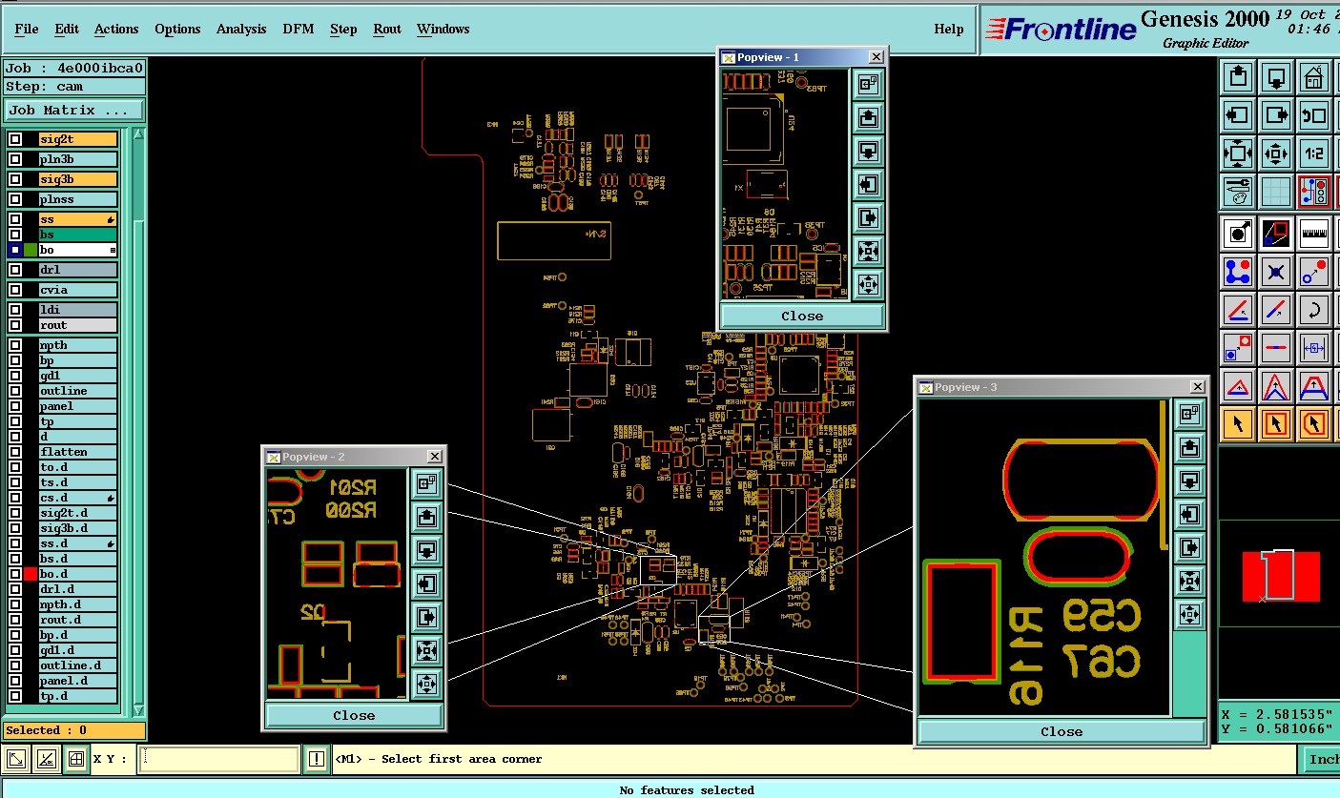Click the Home view icon

pyautogui.click(x=1314, y=77)
